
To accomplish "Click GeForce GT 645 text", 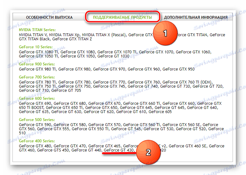I will (169, 108).
